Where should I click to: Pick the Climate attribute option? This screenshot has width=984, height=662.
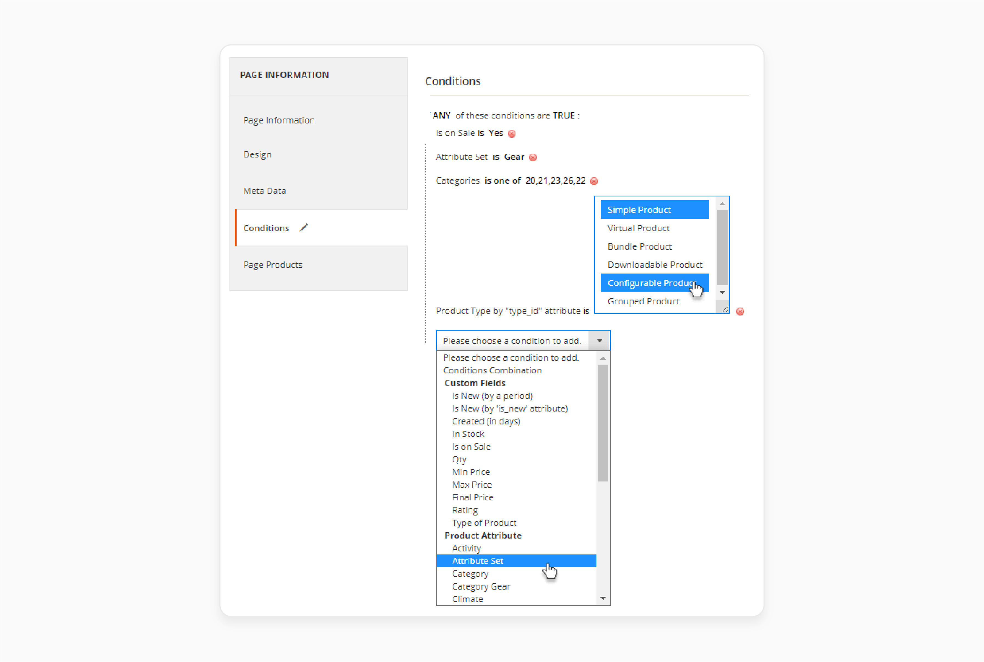coord(516,599)
